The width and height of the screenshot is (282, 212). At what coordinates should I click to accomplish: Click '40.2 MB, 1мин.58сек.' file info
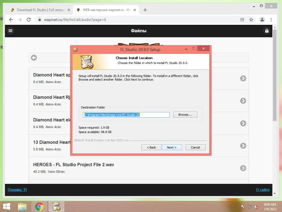point(49,172)
